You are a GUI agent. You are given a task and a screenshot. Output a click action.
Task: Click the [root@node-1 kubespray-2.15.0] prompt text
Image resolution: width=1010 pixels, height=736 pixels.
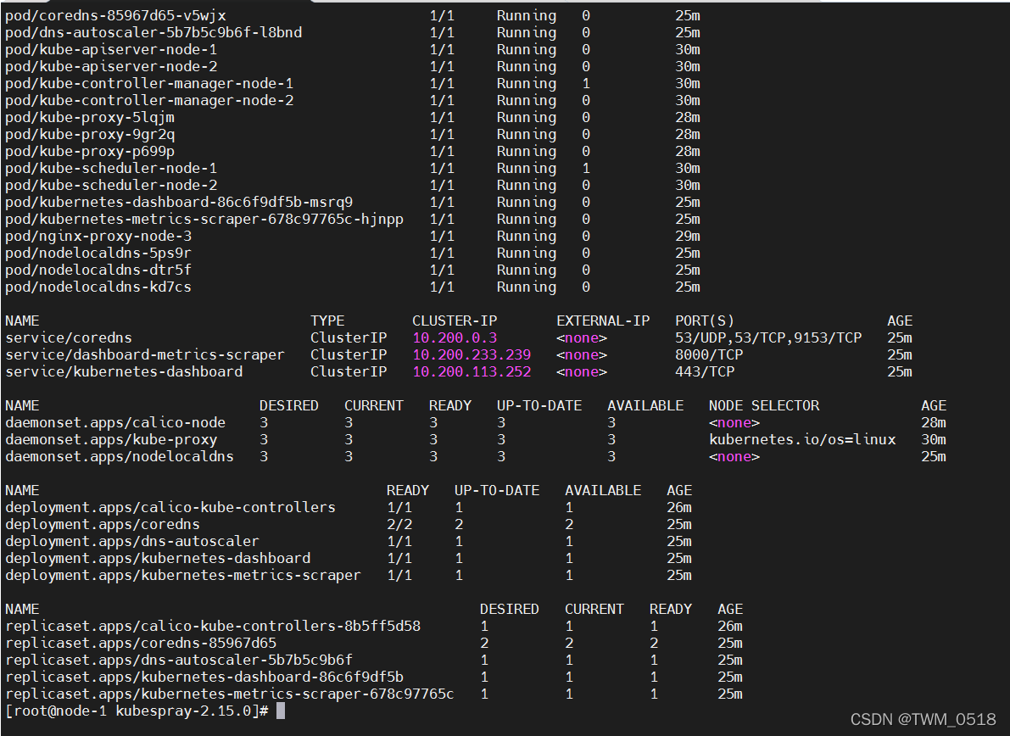137,711
